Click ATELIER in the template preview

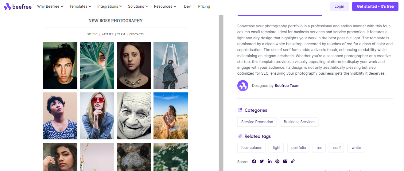click(x=108, y=34)
